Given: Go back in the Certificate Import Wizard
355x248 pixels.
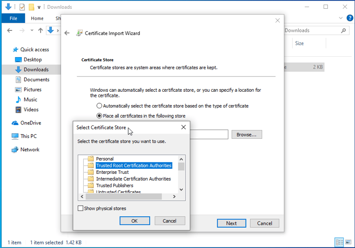Looking at the screenshot, I should tap(67, 33).
